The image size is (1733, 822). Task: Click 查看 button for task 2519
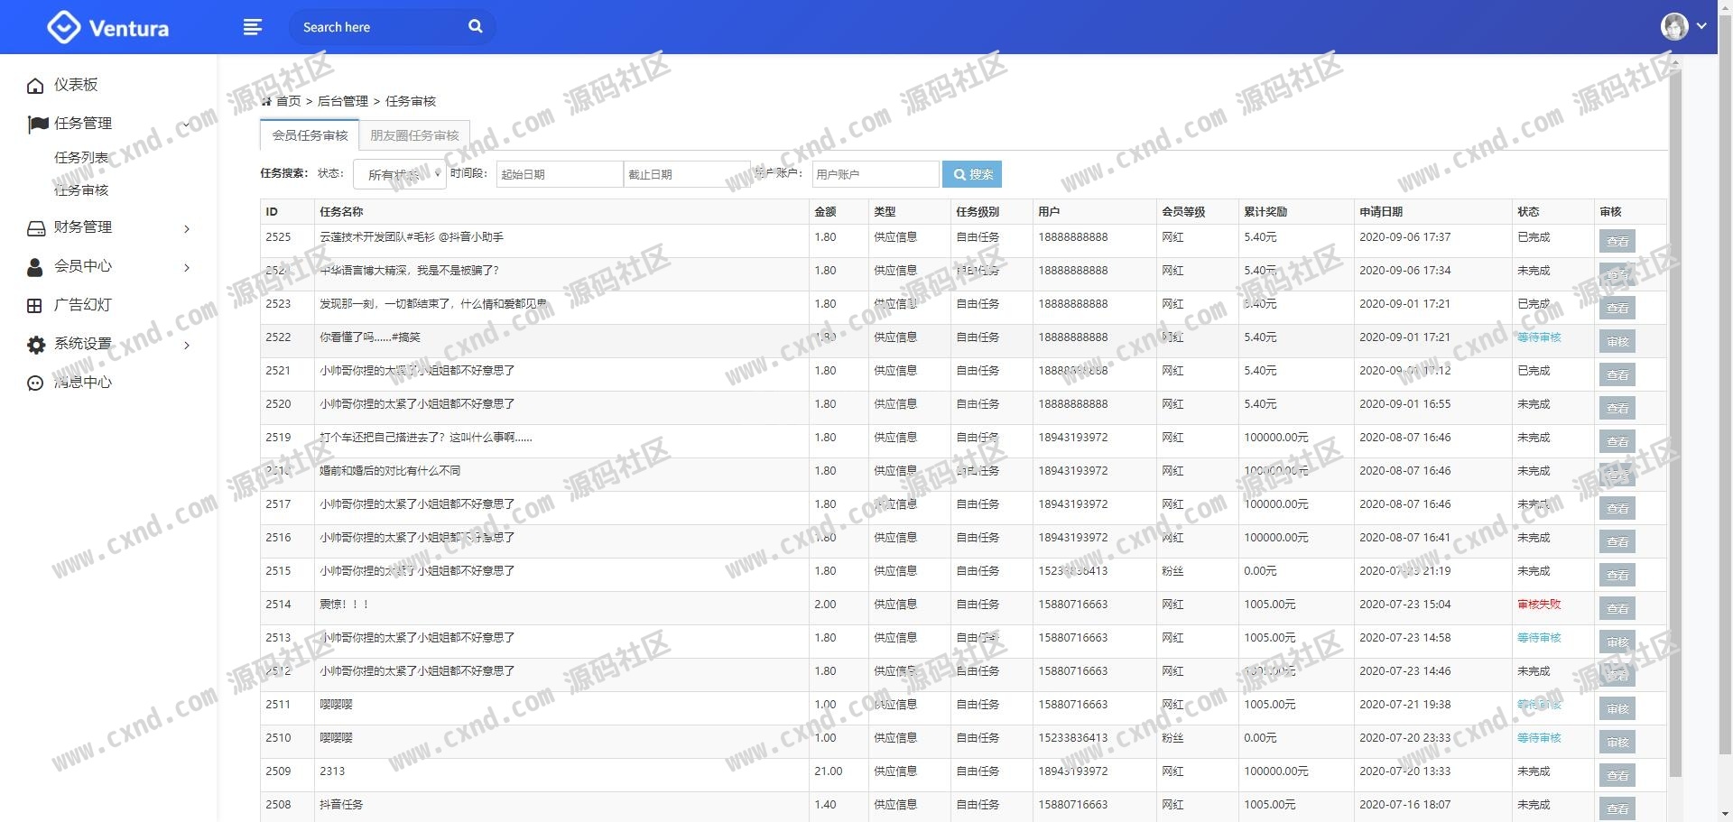tap(1617, 441)
